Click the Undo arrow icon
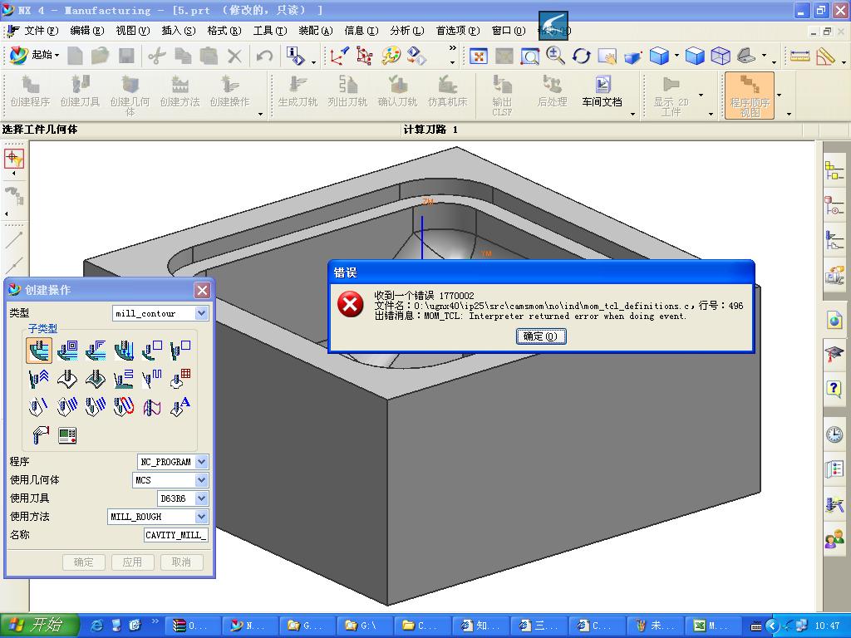The height and width of the screenshot is (638, 851). (264, 56)
